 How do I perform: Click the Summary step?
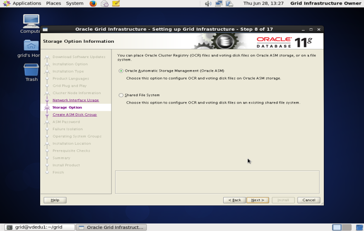[x=61, y=158]
